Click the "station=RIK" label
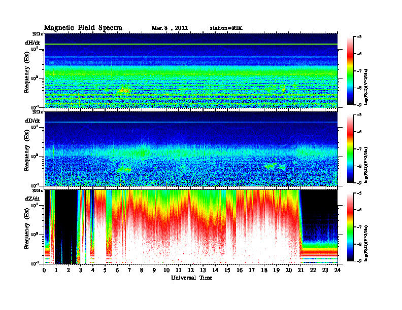Image resolution: width=402 pixels, height=310 pixels. click(x=226, y=28)
